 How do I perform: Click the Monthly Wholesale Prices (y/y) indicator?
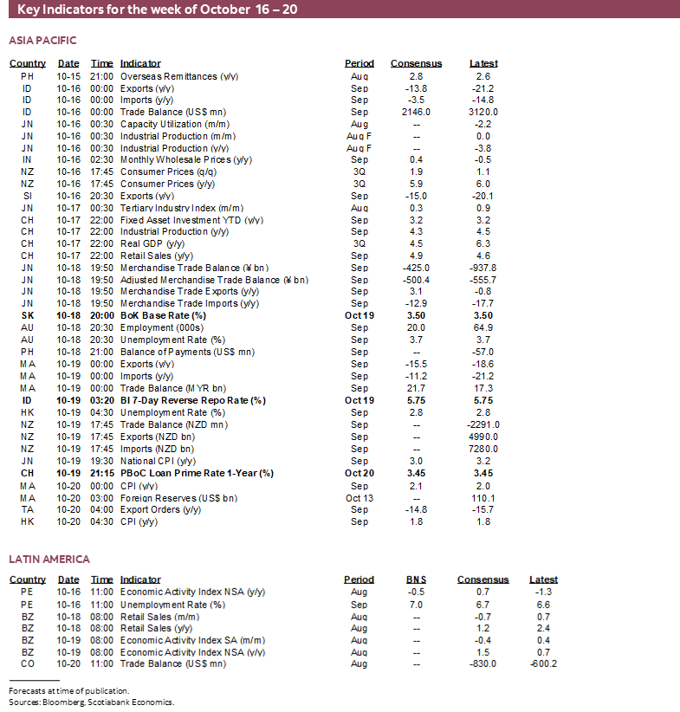pyautogui.click(x=186, y=160)
